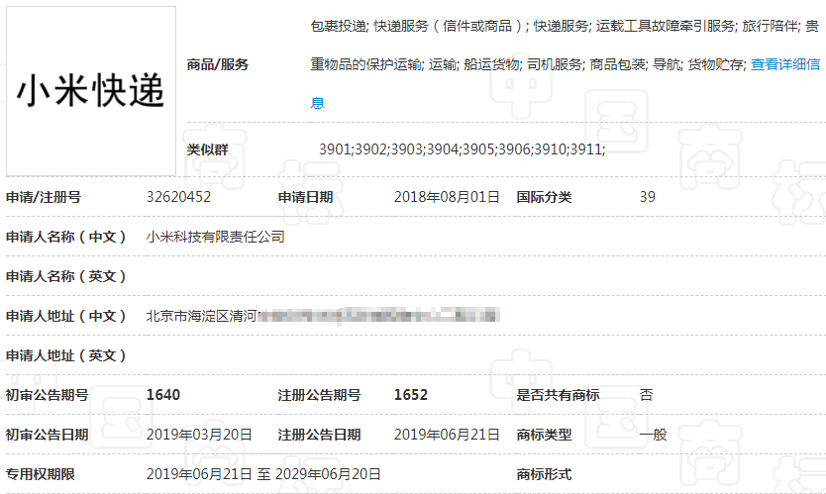The width and height of the screenshot is (826, 494).
Task: Click the 商品/服务 label
Action: [x=218, y=64]
